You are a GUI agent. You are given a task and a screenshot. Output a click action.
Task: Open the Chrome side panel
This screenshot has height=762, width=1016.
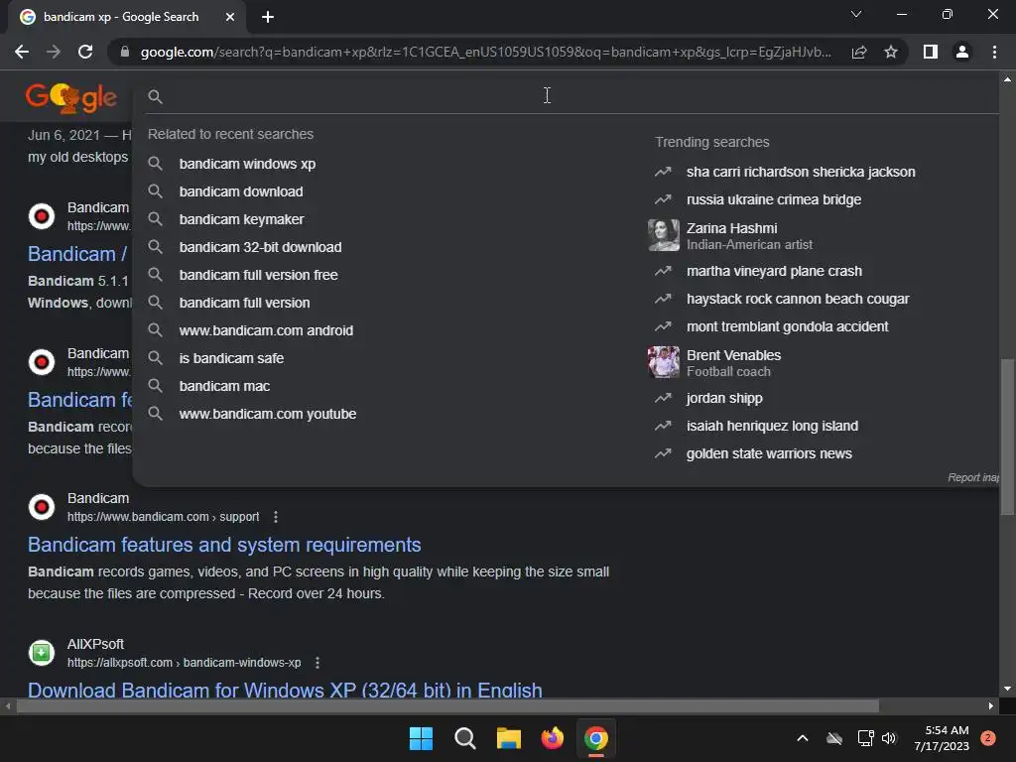[931, 52]
